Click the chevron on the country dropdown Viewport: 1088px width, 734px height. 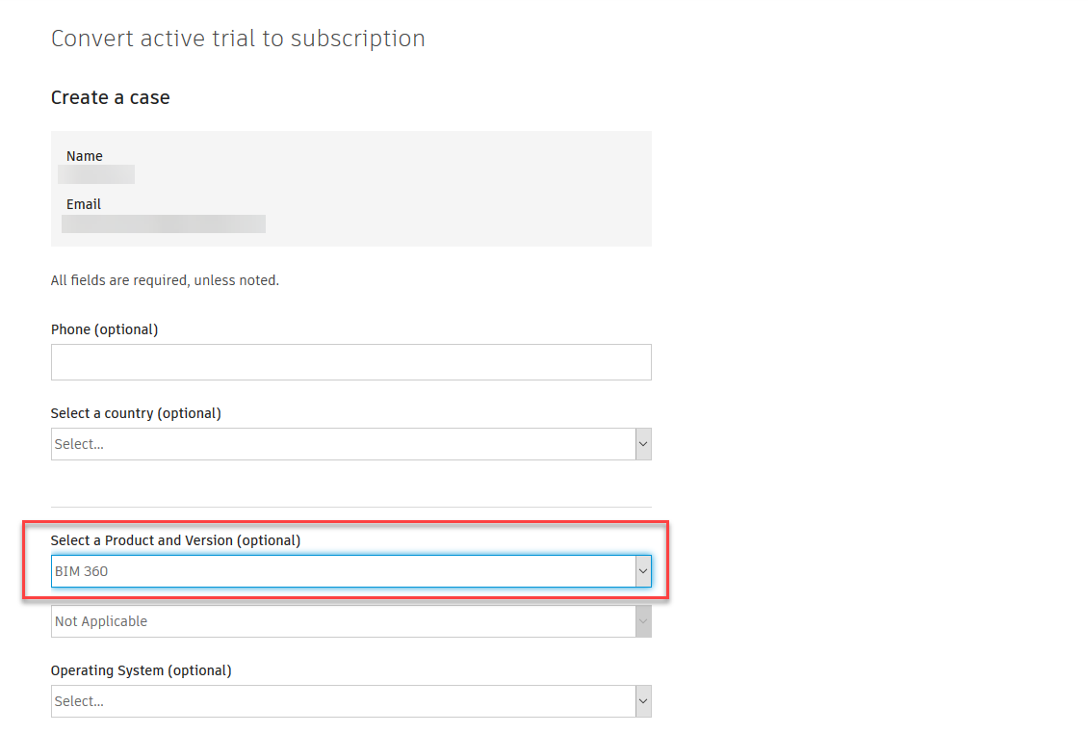643,443
